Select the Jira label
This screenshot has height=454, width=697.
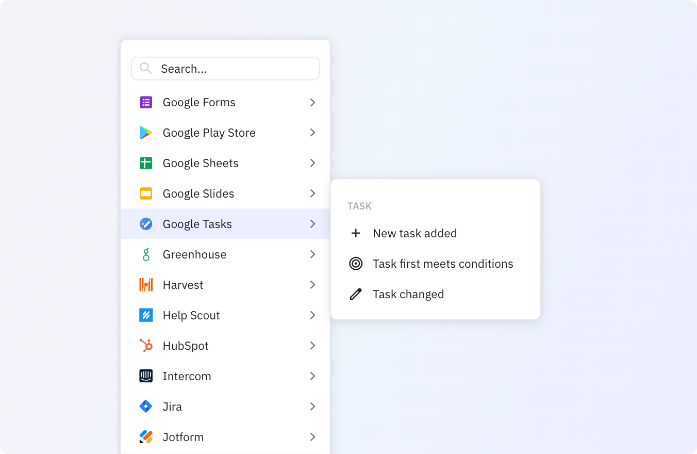click(x=172, y=407)
